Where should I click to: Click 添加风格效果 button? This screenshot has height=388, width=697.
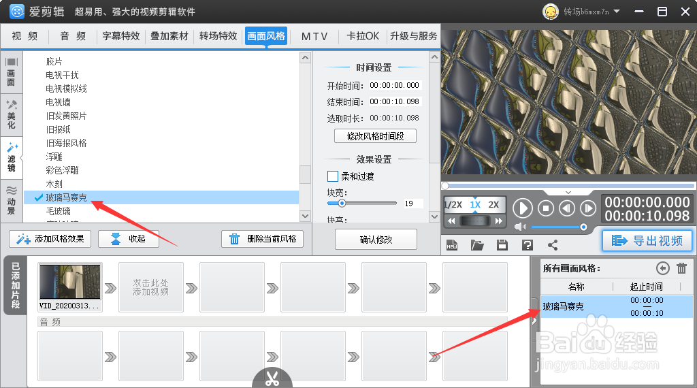pyautogui.click(x=50, y=239)
